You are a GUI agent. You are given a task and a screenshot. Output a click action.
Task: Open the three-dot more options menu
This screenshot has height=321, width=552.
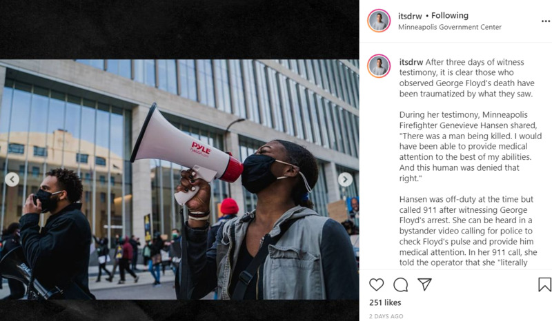click(x=545, y=21)
